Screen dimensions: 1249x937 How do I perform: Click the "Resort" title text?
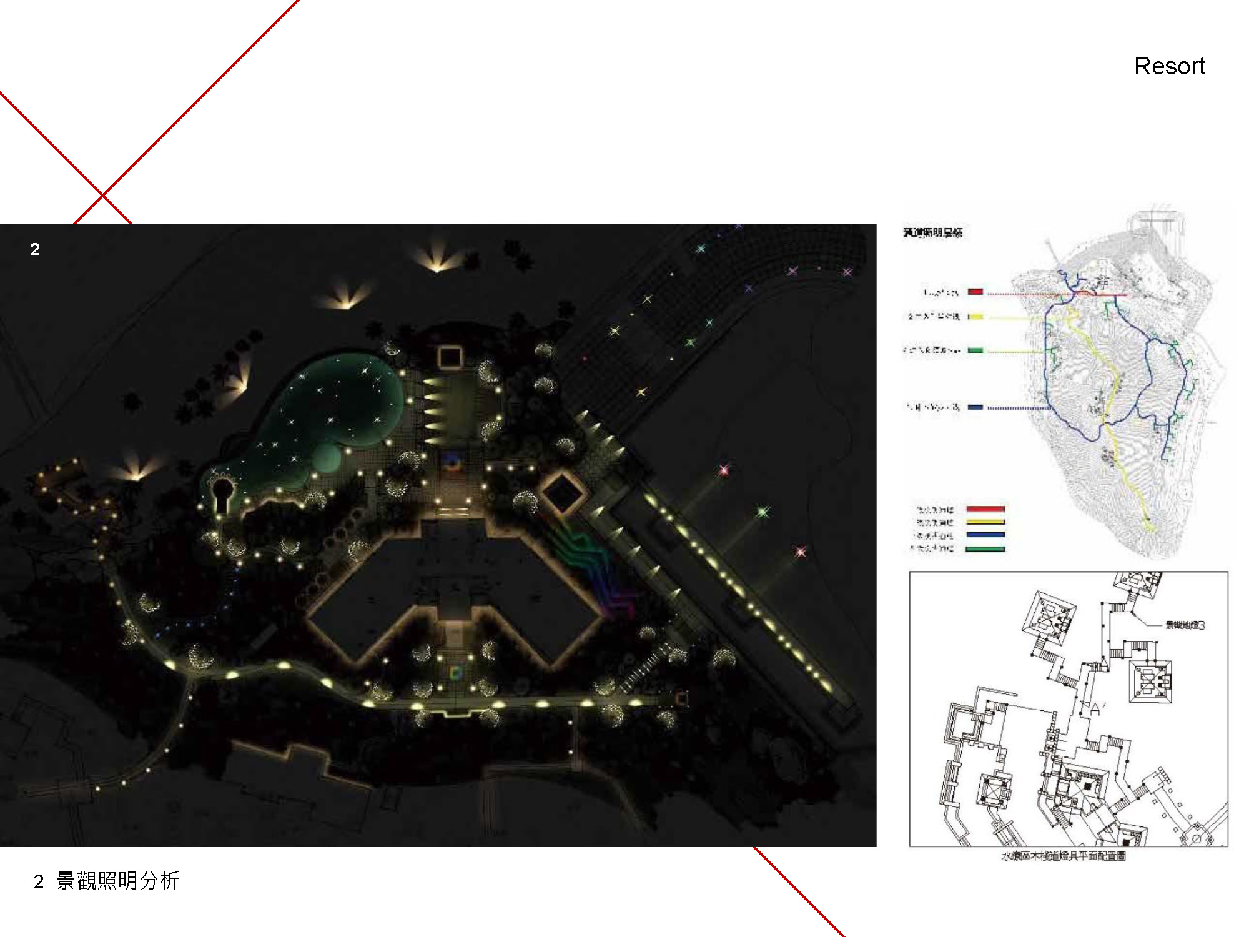1169,66
